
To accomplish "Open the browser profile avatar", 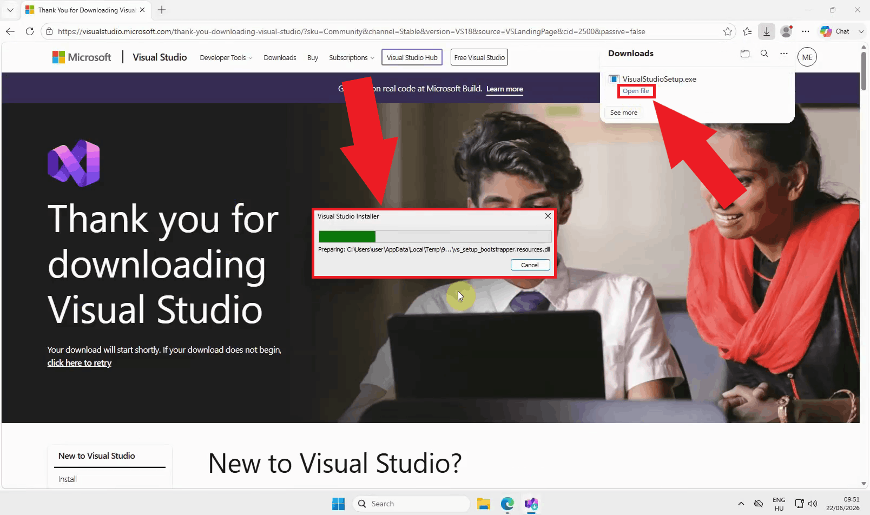I will point(787,31).
